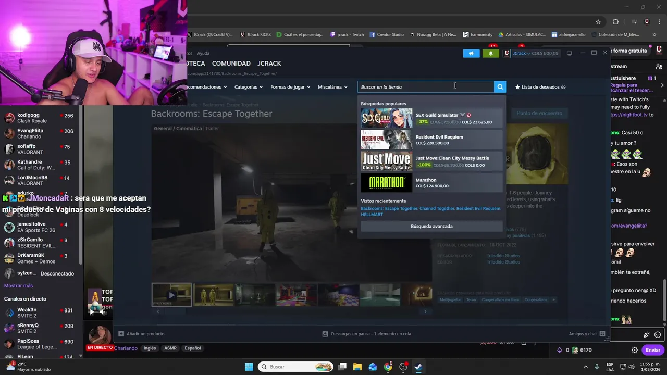Image resolution: width=667 pixels, height=375 pixels.
Task: Open the emote picker in Twitch chat
Action: [x=658, y=335]
